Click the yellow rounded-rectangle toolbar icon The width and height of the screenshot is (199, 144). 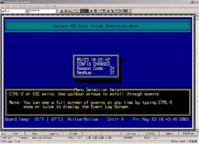coord(121,11)
